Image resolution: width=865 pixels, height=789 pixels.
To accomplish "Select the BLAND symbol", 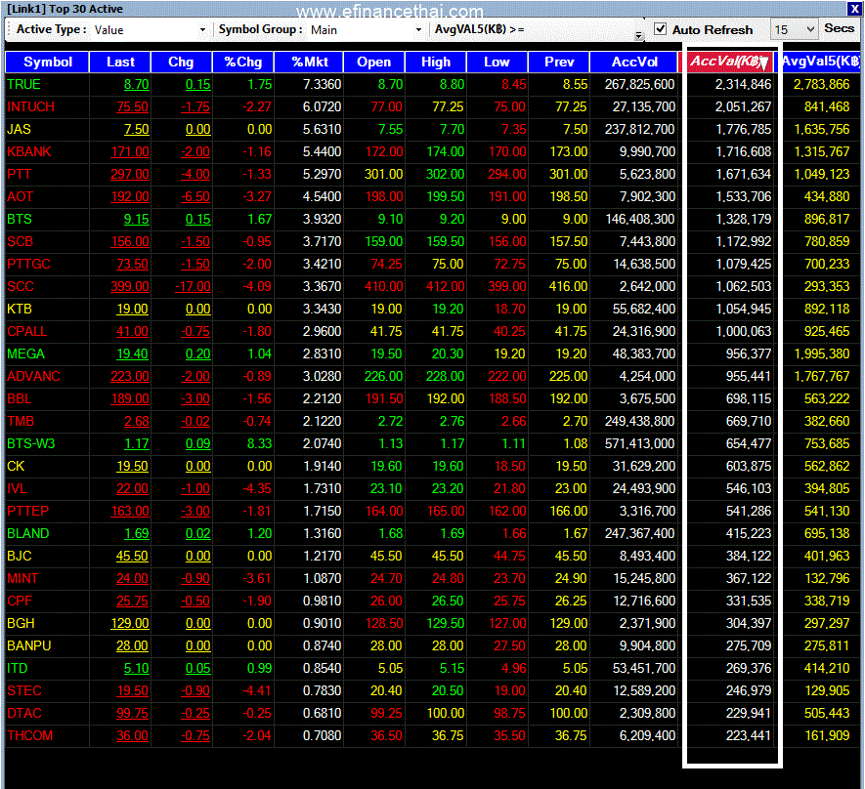I will click(x=27, y=533).
